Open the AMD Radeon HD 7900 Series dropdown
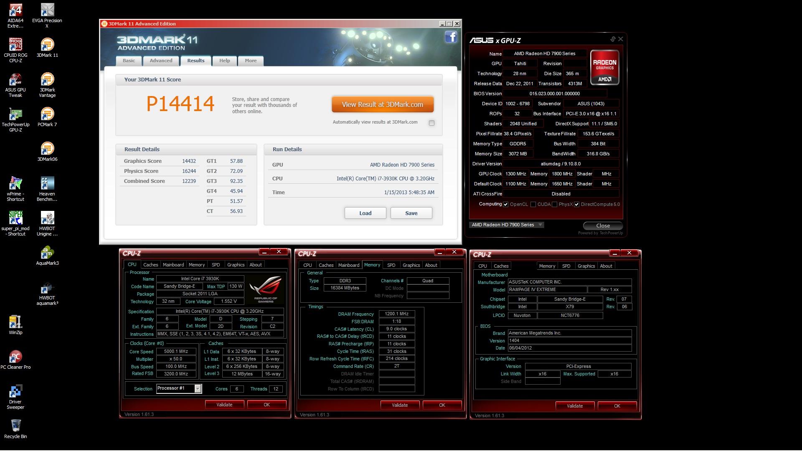This screenshot has width=802, height=451. point(507,225)
